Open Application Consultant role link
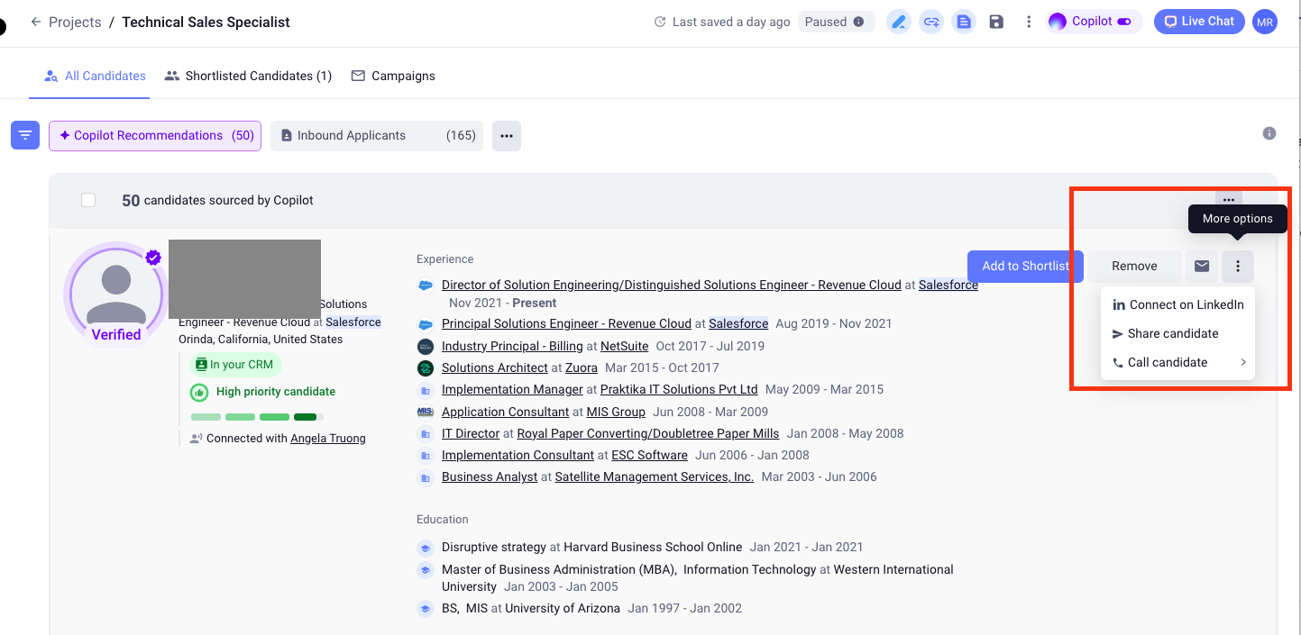 505,412
